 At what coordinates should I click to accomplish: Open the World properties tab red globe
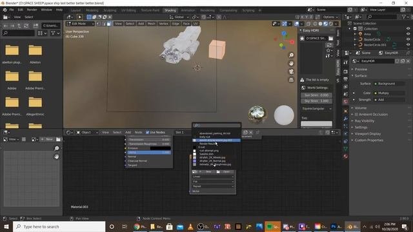pos(346,102)
